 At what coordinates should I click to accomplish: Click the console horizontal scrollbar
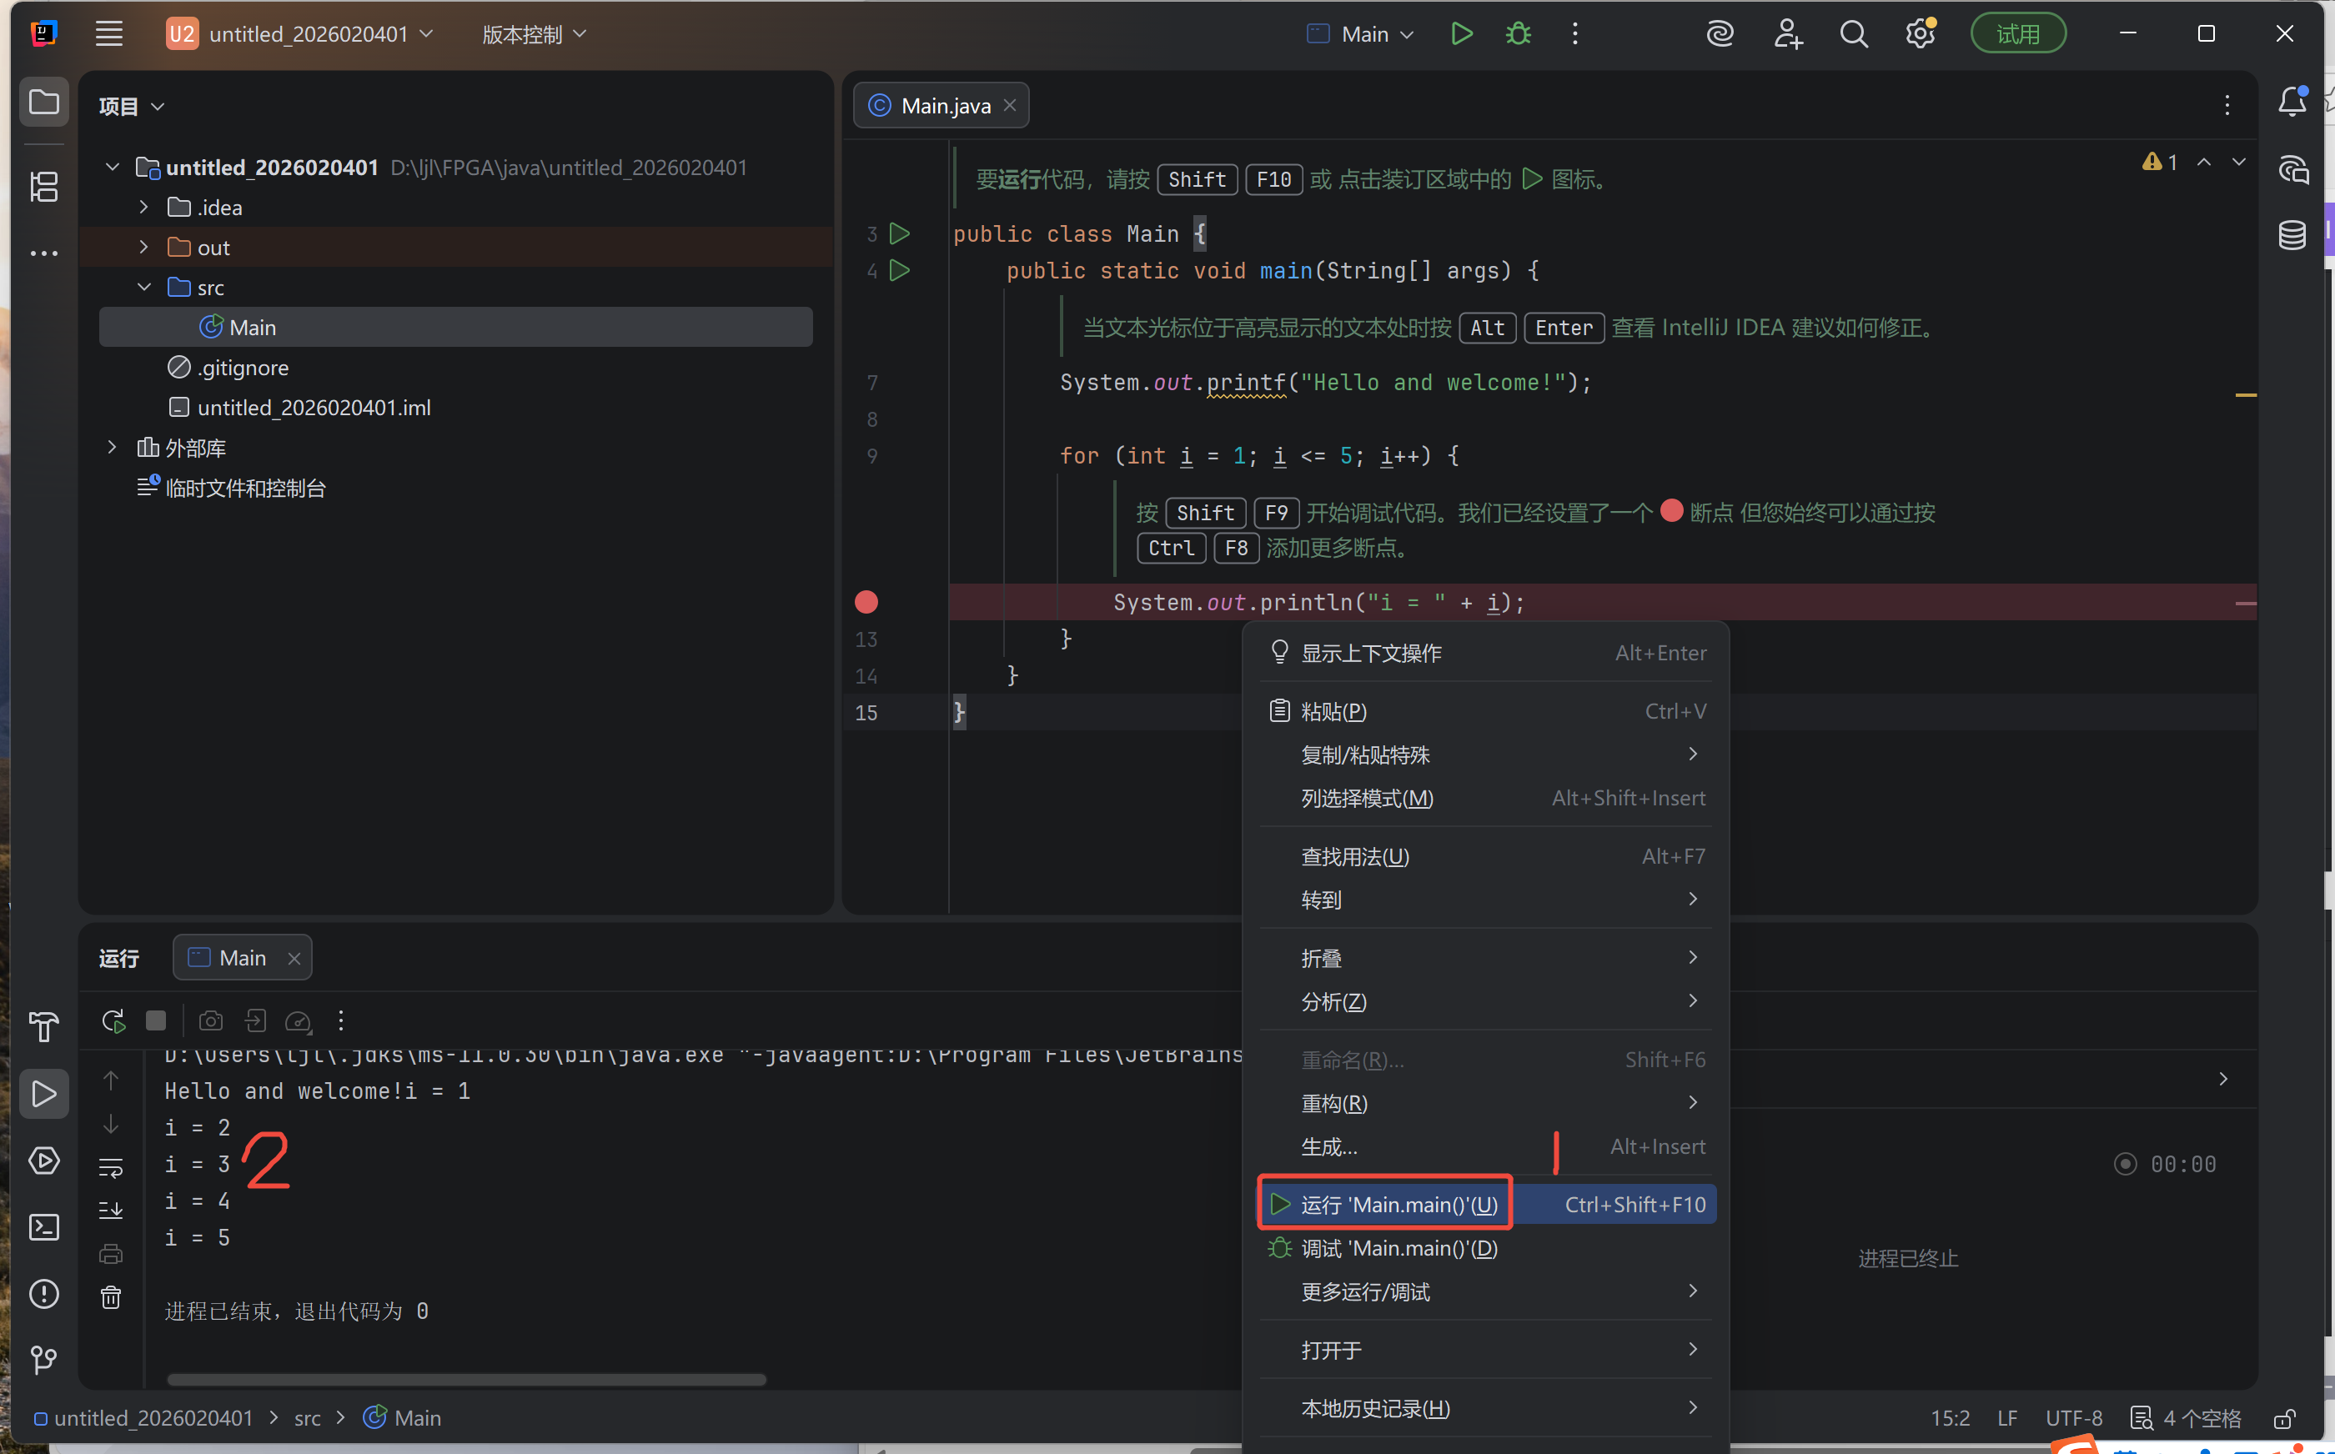466,1380
